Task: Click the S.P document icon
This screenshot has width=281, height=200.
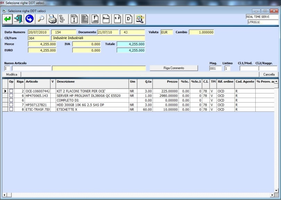Action: pyautogui.click(x=117, y=19)
